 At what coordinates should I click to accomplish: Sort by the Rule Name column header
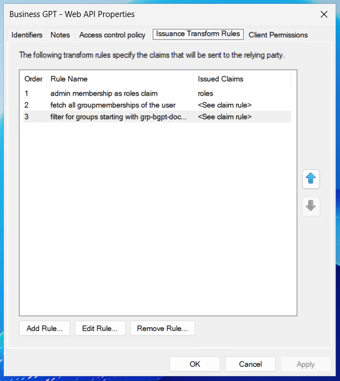(x=120, y=79)
